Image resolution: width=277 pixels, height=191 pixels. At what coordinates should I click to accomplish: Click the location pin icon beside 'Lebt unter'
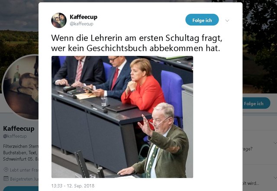coord(6,170)
